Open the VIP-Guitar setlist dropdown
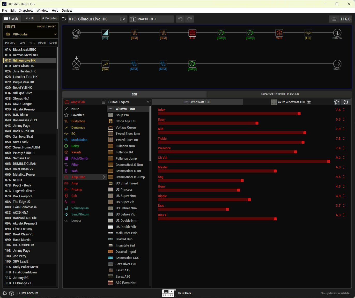355x298 pixels. pyautogui.click(x=31, y=34)
